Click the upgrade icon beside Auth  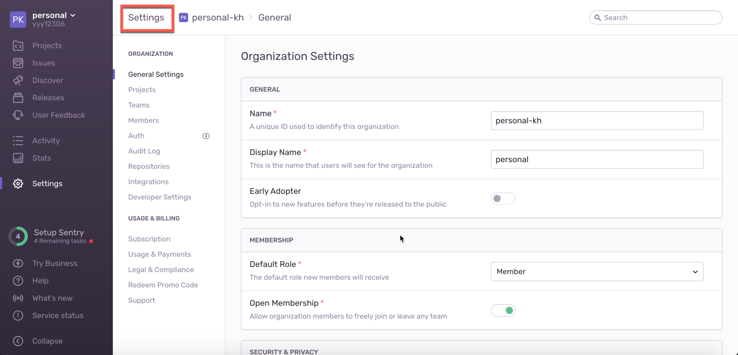[x=206, y=136]
